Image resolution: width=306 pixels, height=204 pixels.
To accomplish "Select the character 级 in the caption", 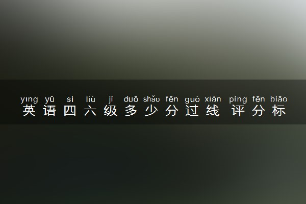I will pyautogui.click(x=111, y=111).
